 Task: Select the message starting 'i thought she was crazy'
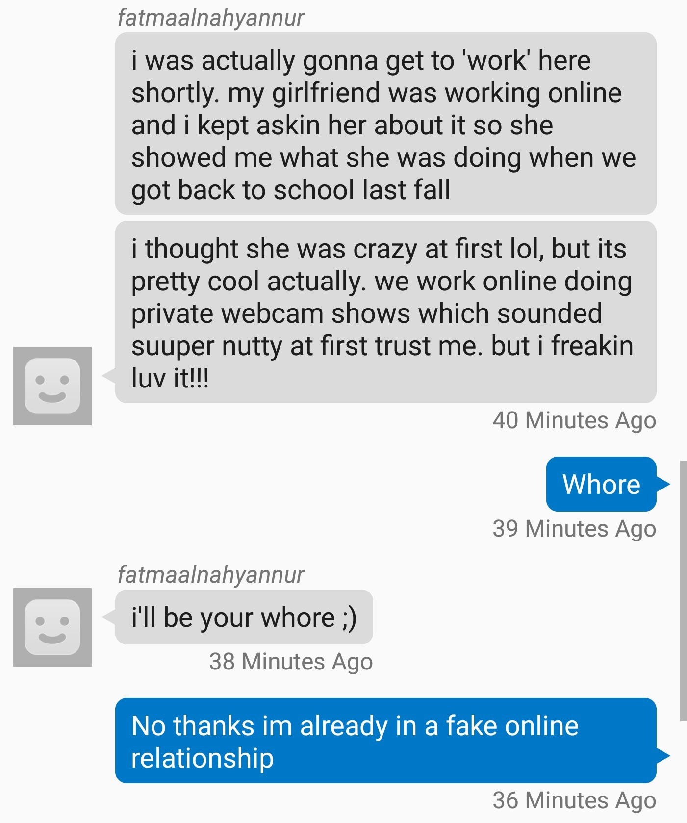(x=386, y=312)
